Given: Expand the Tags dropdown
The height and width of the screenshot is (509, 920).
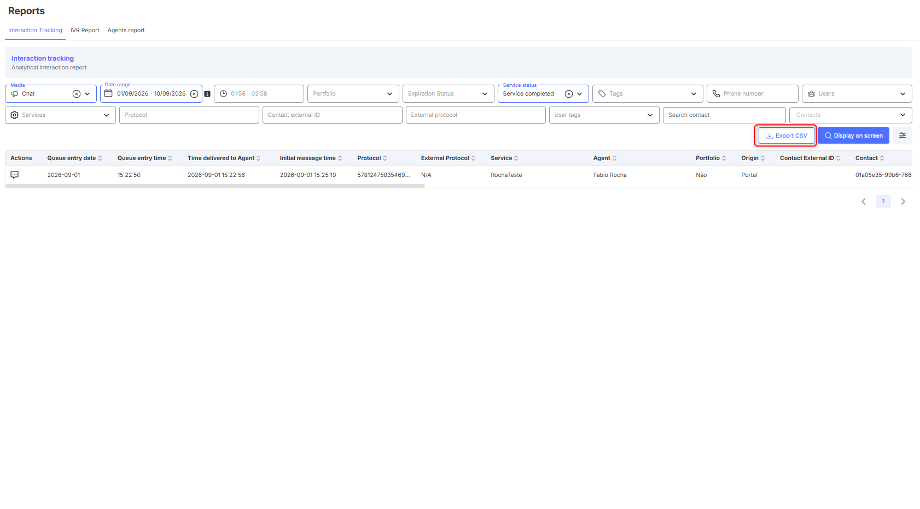Looking at the screenshot, I should (x=648, y=94).
